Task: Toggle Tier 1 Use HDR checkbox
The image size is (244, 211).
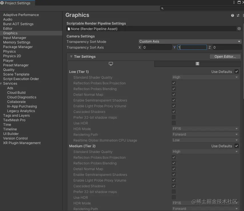Action: coord(174,123)
